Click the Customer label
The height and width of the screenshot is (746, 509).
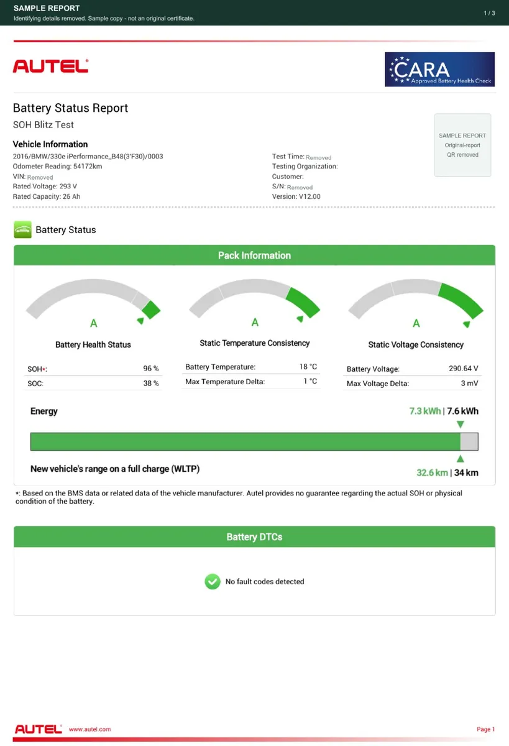(x=288, y=177)
